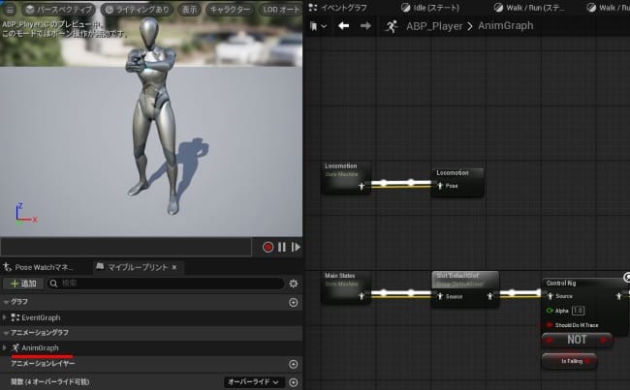Add a new function with plus icon
The image size is (630, 390).
tap(294, 382)
